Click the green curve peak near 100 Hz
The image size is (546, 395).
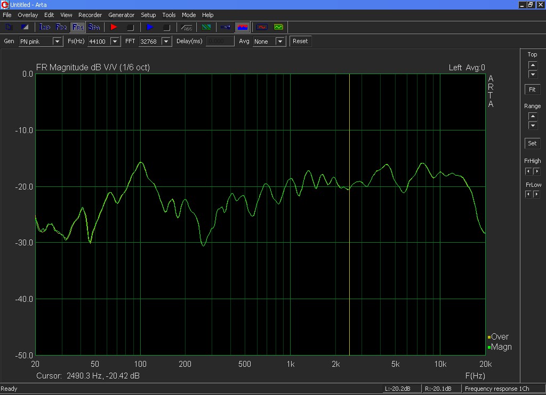coord(141,162)
